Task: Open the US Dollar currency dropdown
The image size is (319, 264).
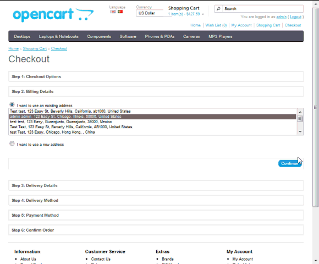Action: (154, 13)
